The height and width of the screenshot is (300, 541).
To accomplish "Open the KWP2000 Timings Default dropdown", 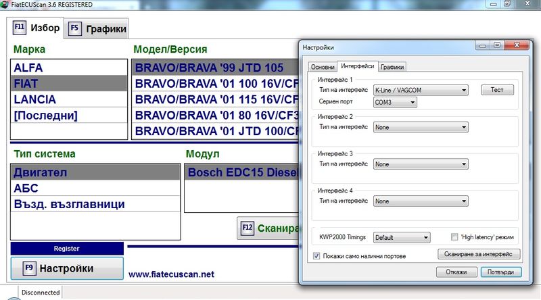I will click(402, 238).
